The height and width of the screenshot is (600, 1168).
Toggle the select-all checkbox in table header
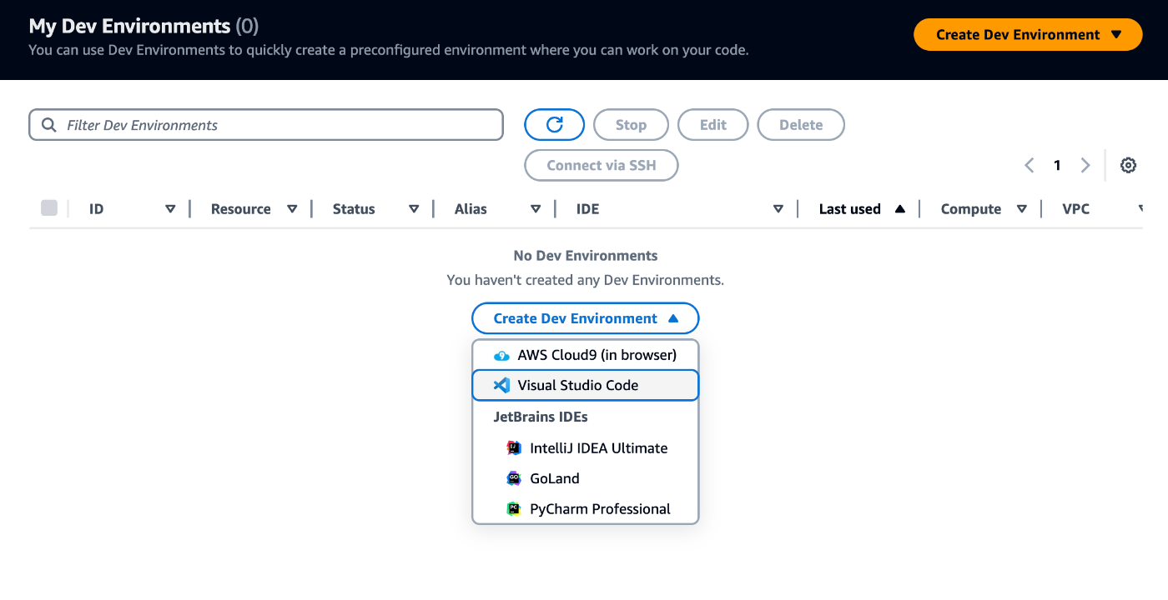(x=49, y=208)
